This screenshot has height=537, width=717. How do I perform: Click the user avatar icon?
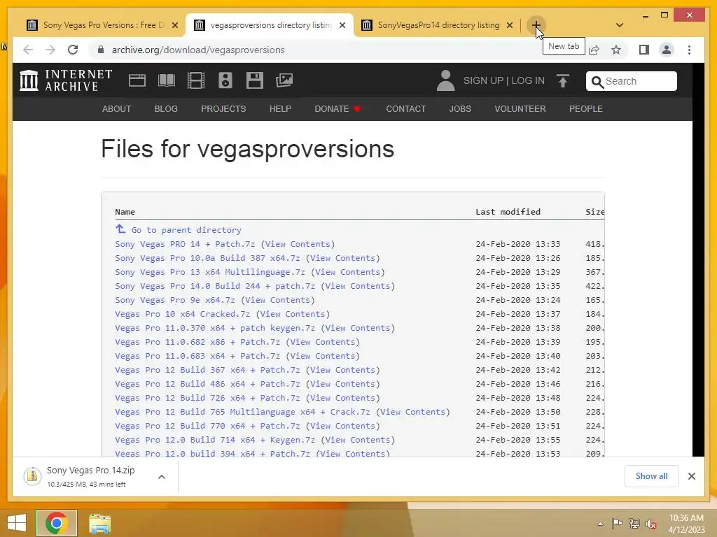(x=445, y=80)
